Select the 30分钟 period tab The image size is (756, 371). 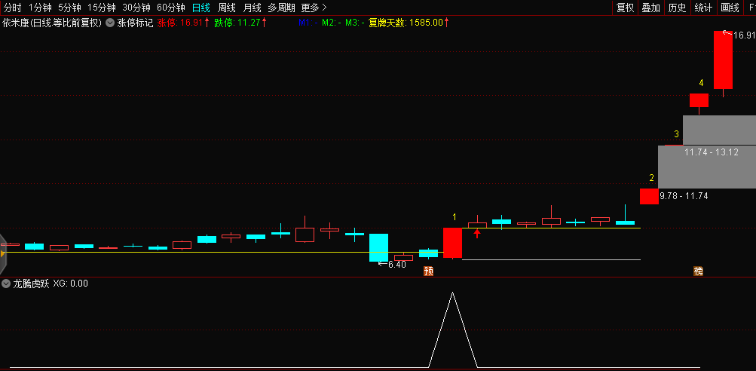pos(136,8)
